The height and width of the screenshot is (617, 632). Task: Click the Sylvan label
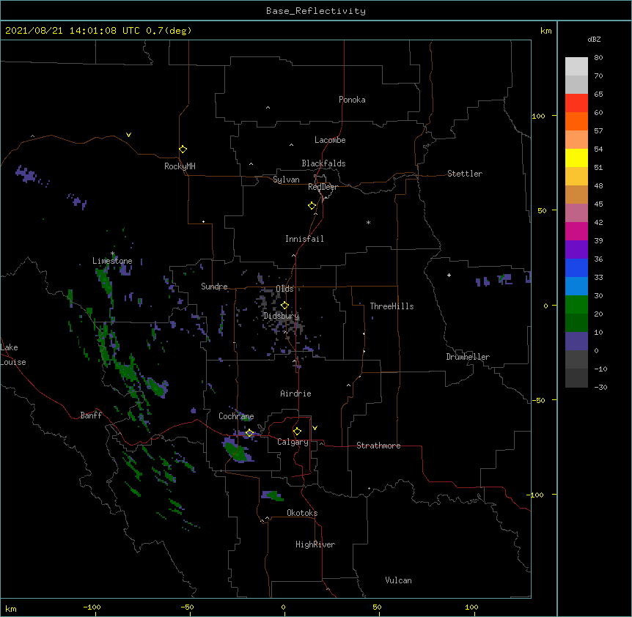(x=286, y=180)
